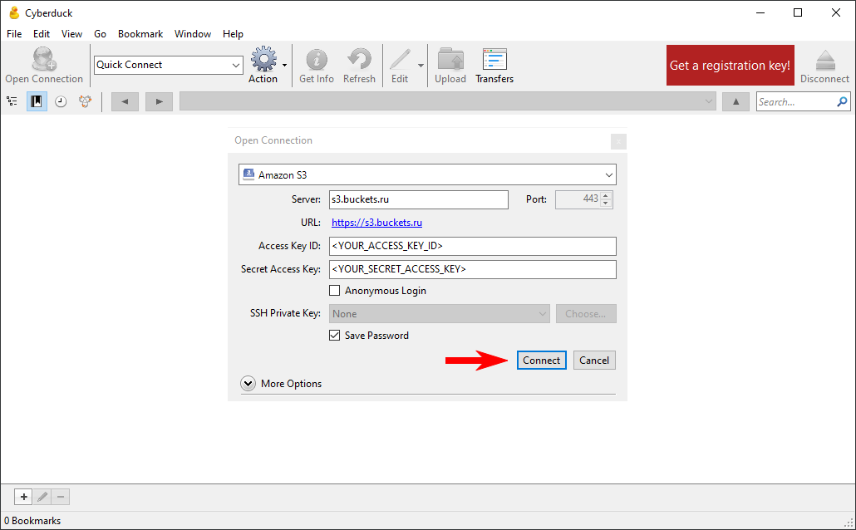This screenshot has height=530, width=856.
Task: Go to parent folder up arrow
Action: pyautogui.click(x=735, y=101)
